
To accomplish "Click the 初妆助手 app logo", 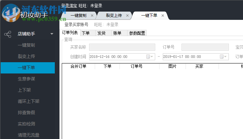I will 11,13.
